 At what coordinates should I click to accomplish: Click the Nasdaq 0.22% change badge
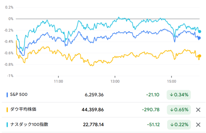179,125
